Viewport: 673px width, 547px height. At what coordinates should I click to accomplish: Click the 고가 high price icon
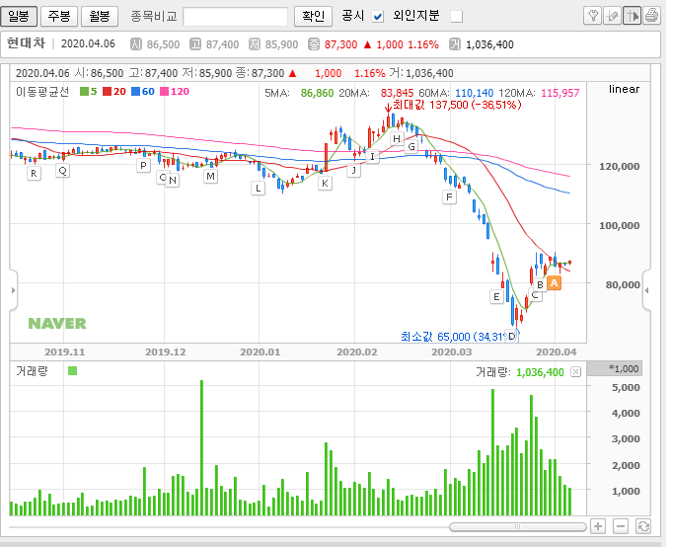tap(195, 44)
